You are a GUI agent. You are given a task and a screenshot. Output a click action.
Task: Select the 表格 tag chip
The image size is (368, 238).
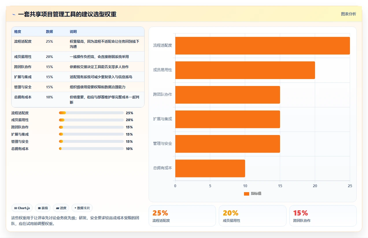(43, 208)
